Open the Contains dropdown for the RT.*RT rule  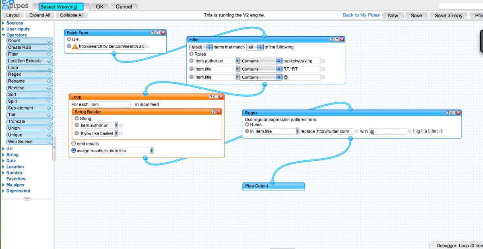(x=261, y=69)
